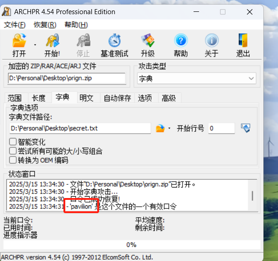Select the 字典 tab

63,97
